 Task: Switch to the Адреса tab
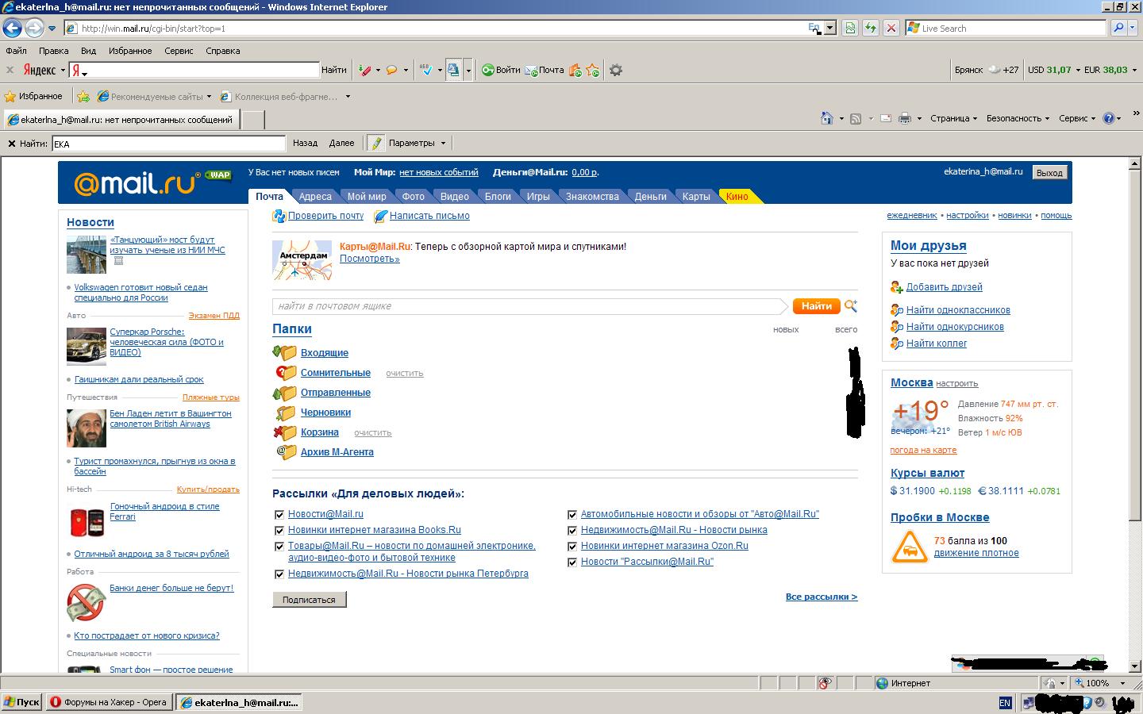point(315,197)
